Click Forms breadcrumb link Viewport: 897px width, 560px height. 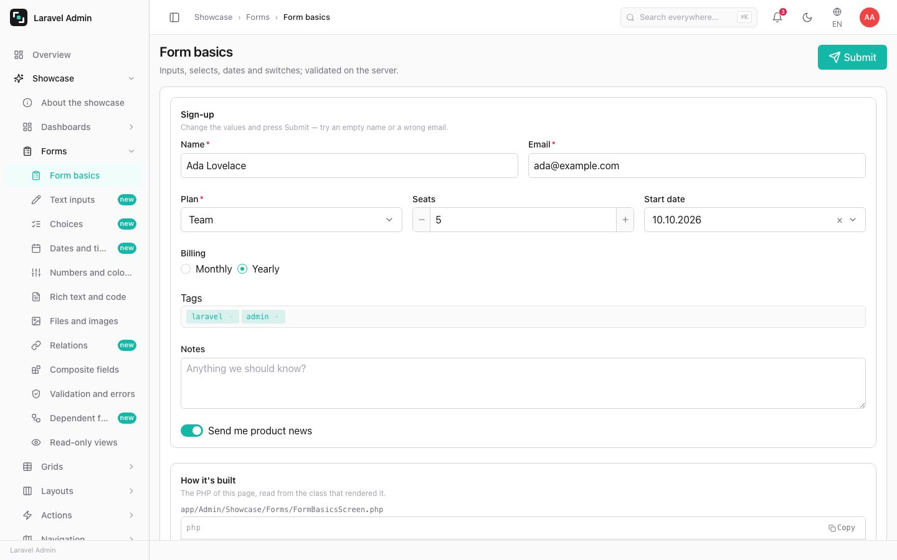click(258, 17)
